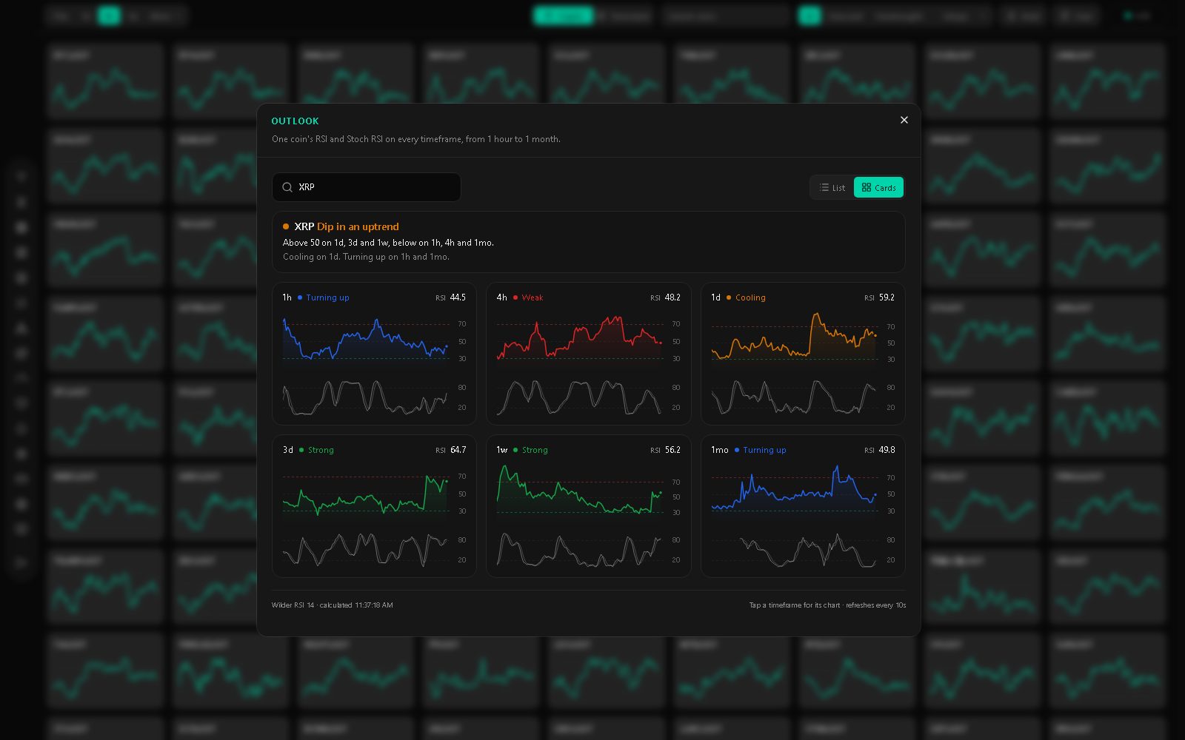Image resolution: width=1185 pixels, height=740 pixels.
Task: Open the 4h timeframe card
Action: (588, 354)
